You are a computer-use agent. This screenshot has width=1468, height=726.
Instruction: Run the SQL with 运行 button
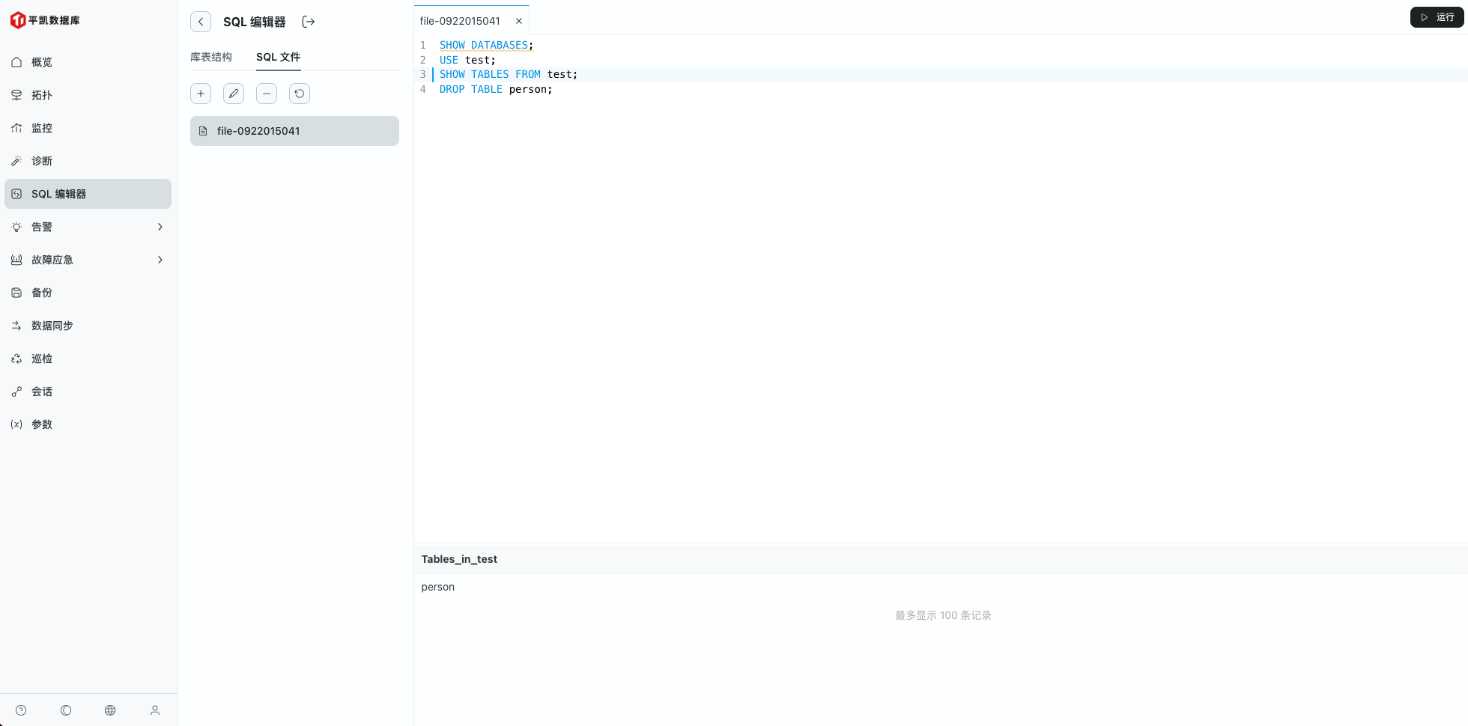point(1437,16)
